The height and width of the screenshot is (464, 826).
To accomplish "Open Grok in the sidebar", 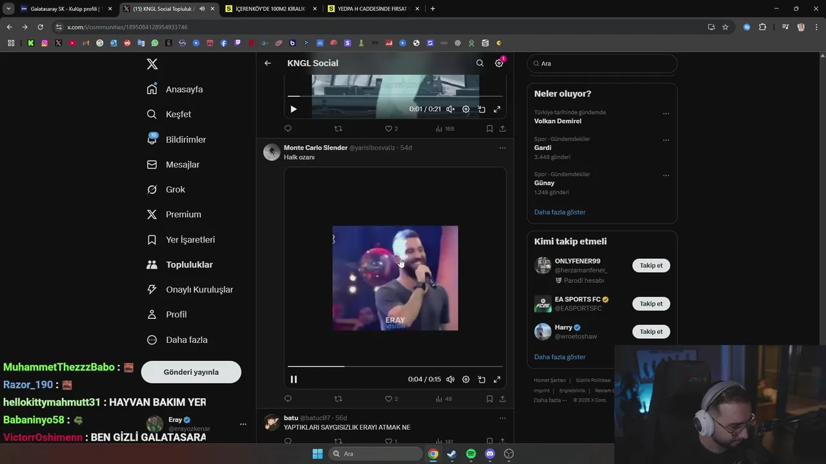I will click(166, 189).
